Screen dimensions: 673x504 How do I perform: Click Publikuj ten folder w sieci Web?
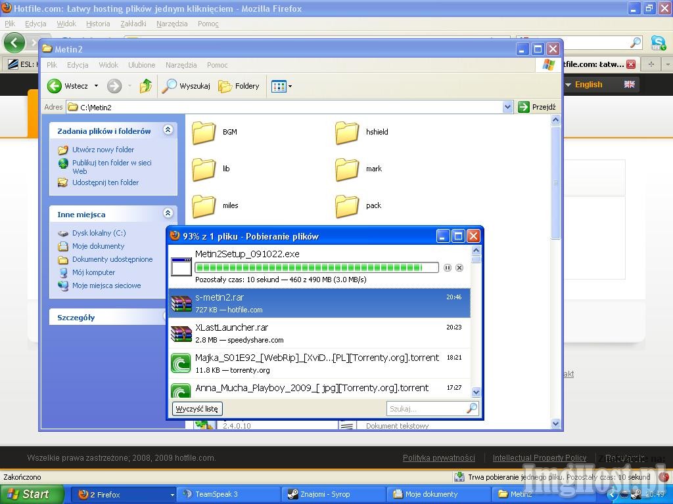click(x=112, y=167)
